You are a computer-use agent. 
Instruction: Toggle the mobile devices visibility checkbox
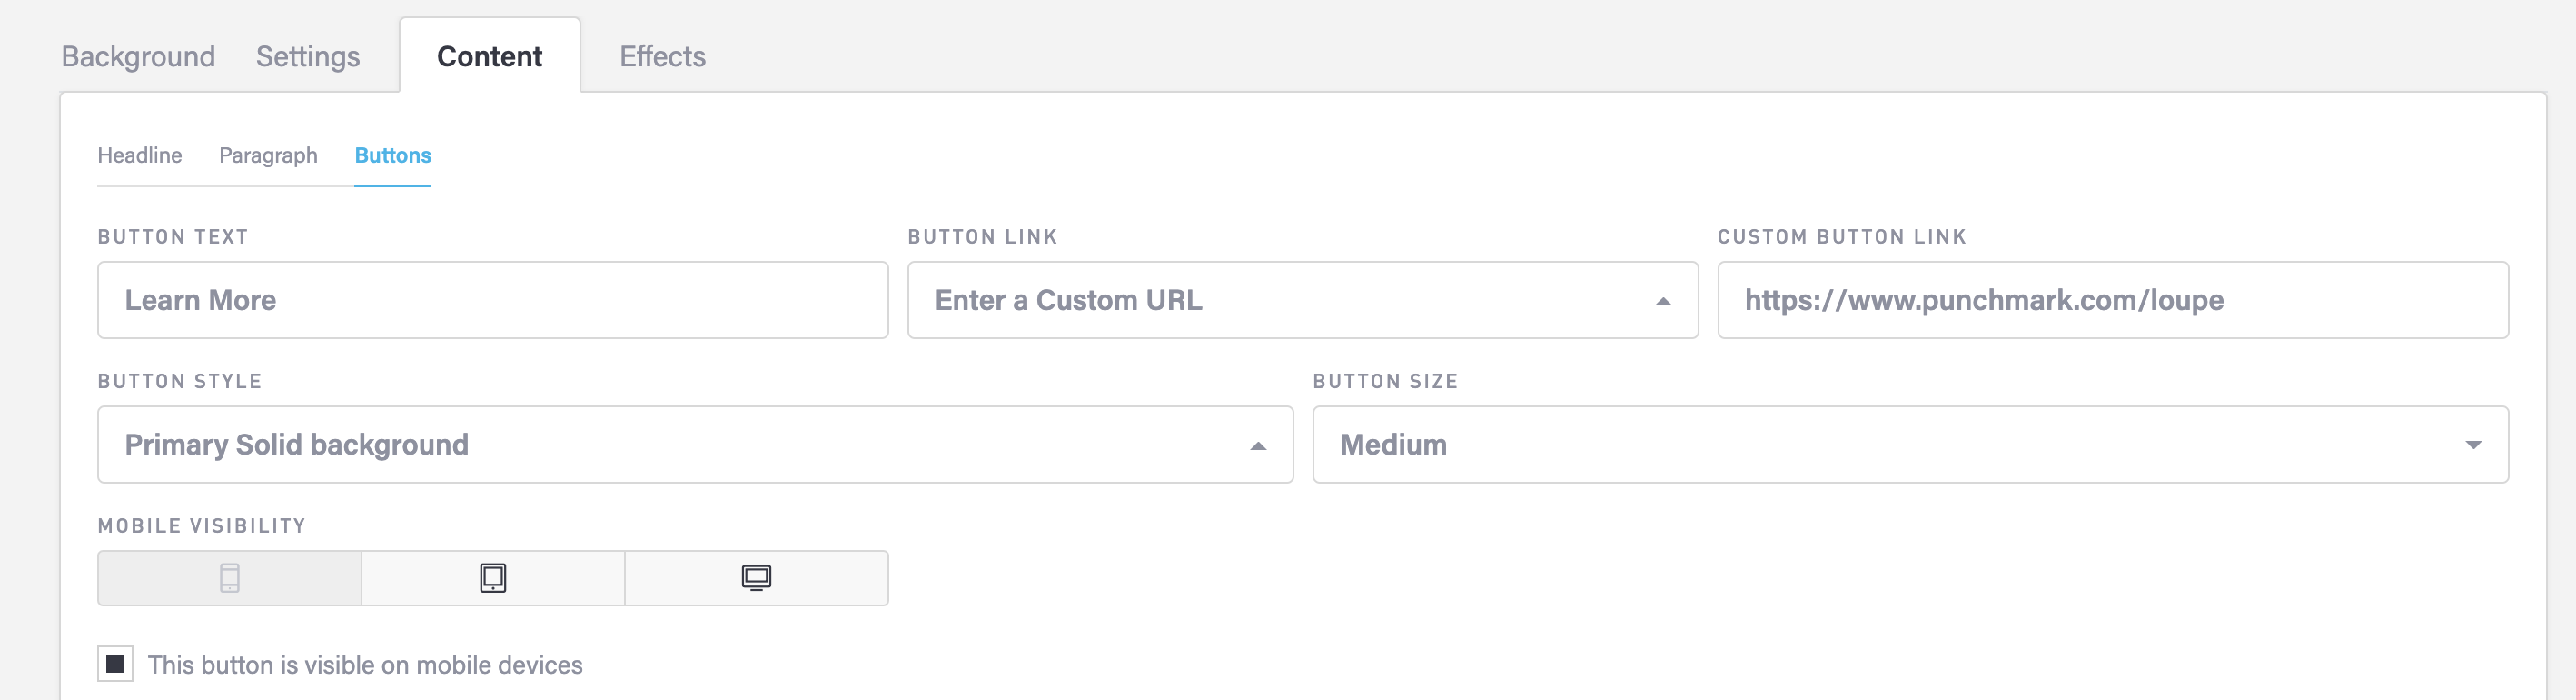tap(115, 664)
